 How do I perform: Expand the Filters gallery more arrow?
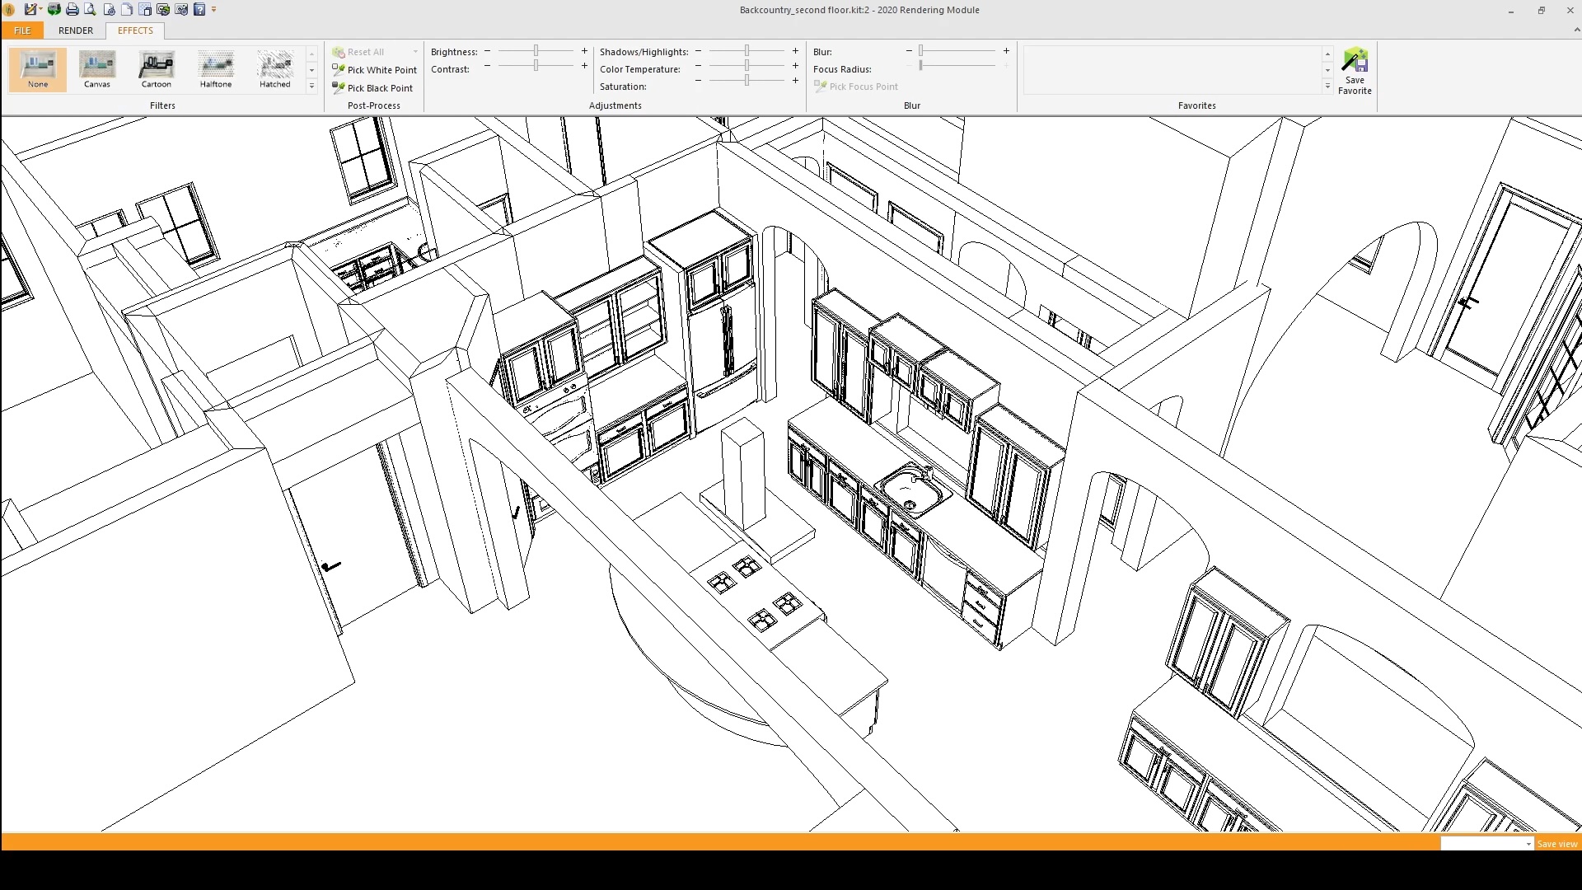pos(311,86)
